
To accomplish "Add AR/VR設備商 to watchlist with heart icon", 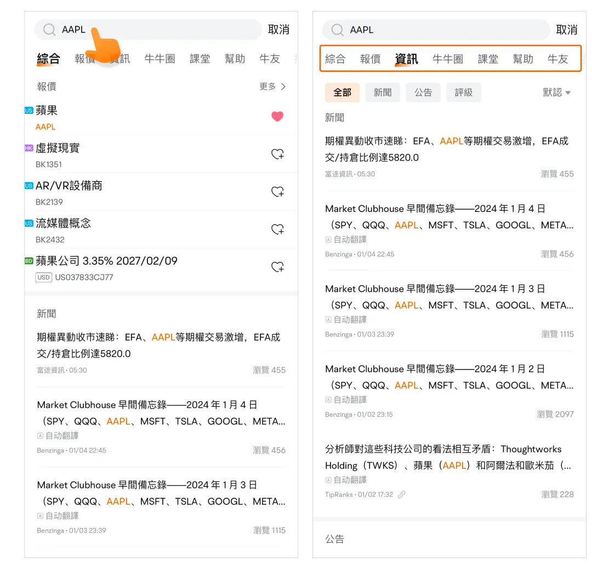I will [x=277, y=192].
